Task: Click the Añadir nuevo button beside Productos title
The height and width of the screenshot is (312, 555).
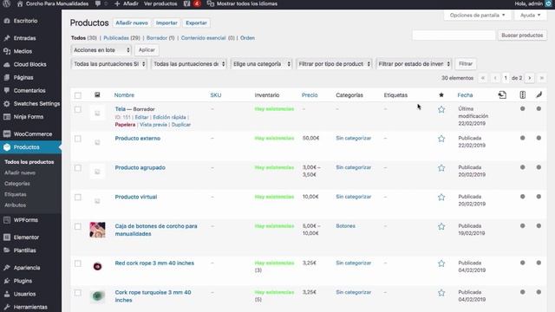Action: pyautogui.click(x=132, y=23)
